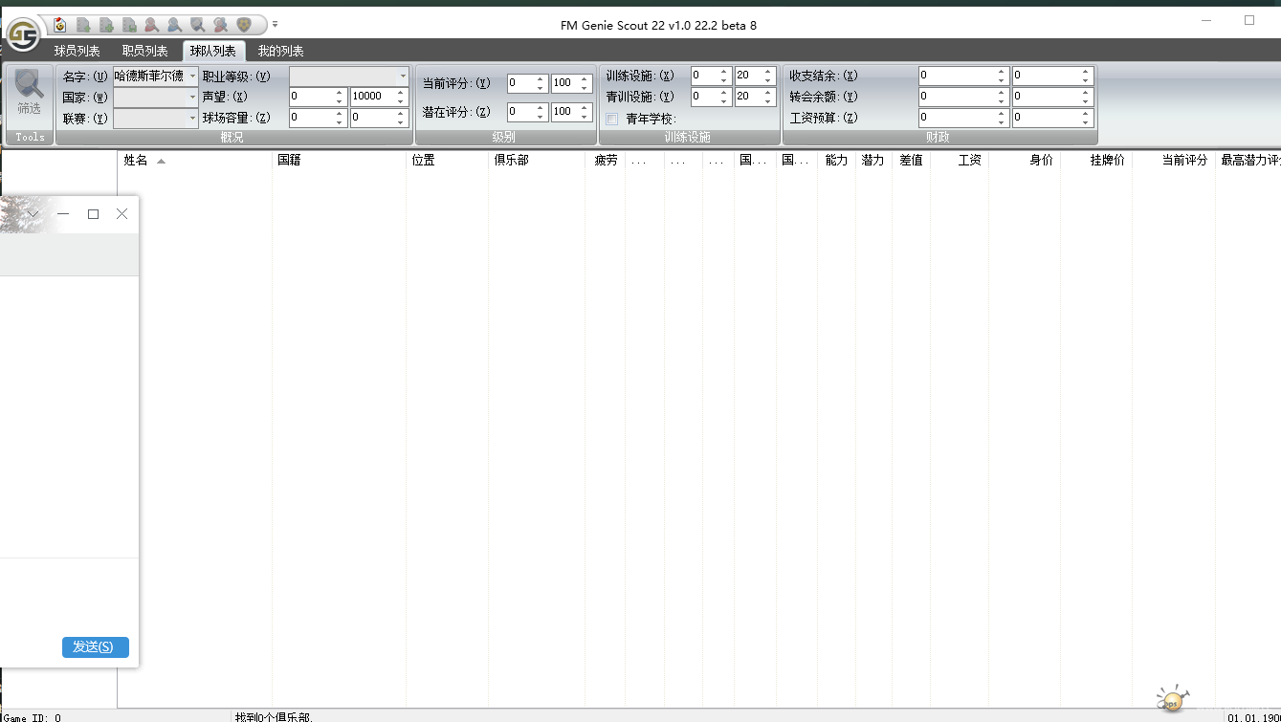
Task: Sort by the 姓名 column header
Action: (x=136, y=161)
